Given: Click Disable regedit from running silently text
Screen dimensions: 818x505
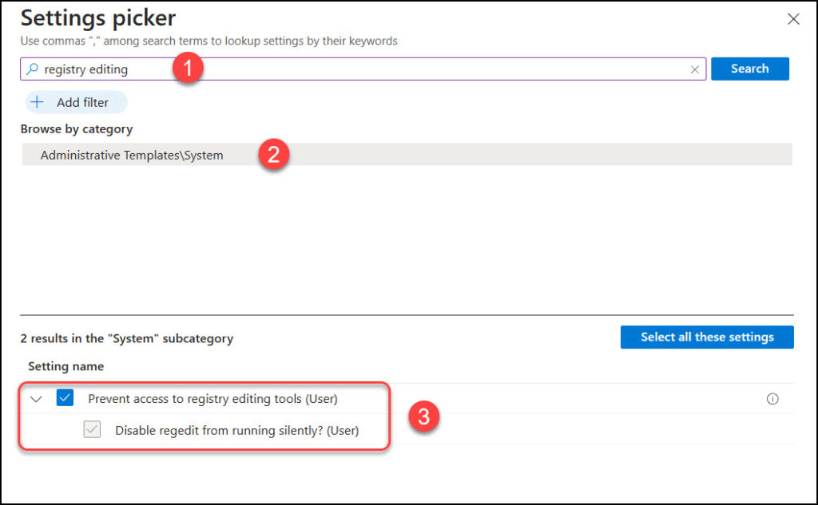Looking at the screenshot, I should 236,431.
